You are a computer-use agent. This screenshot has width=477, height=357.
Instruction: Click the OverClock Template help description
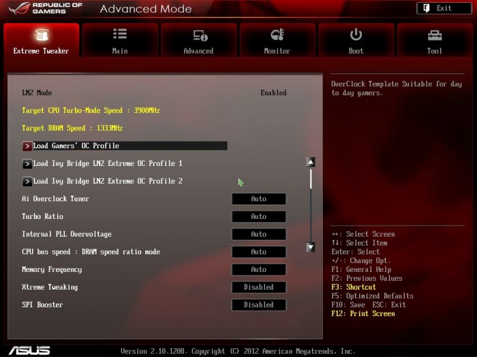tap(397, 88)
